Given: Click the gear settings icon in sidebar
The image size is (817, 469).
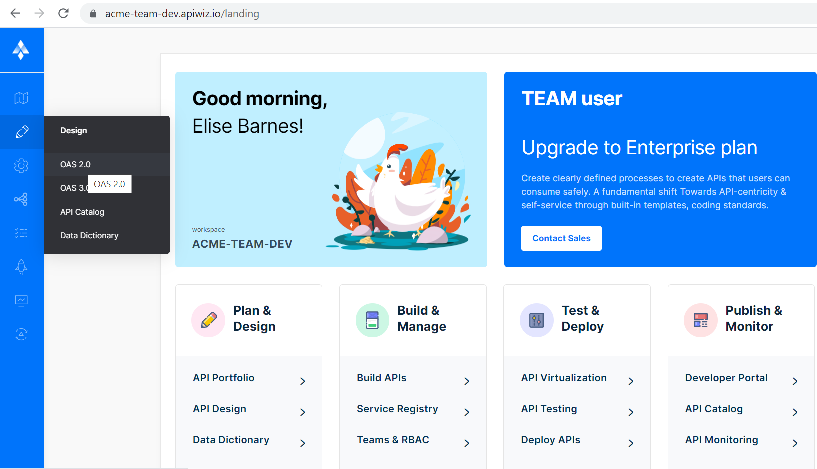Looking at the screenshot, I should [21, 166].
